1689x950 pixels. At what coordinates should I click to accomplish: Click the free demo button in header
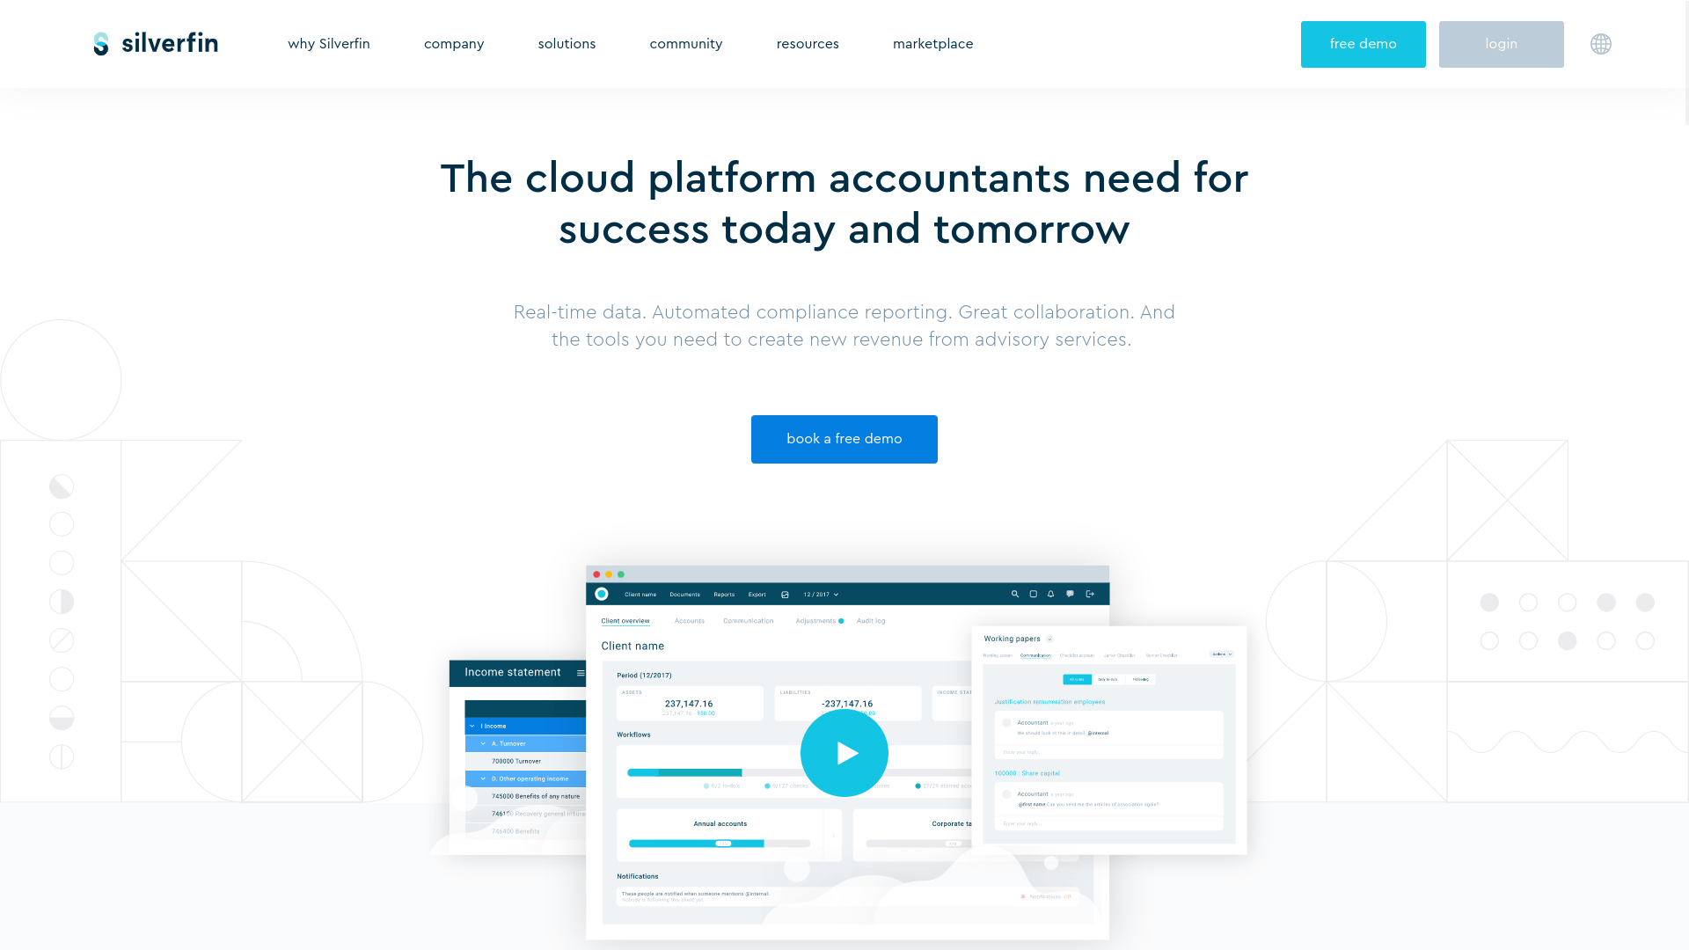pos(1363,44)
